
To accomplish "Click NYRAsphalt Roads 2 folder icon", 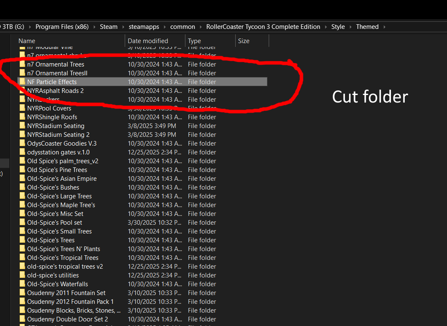I will pyautogui.click(x=22, y=91).
